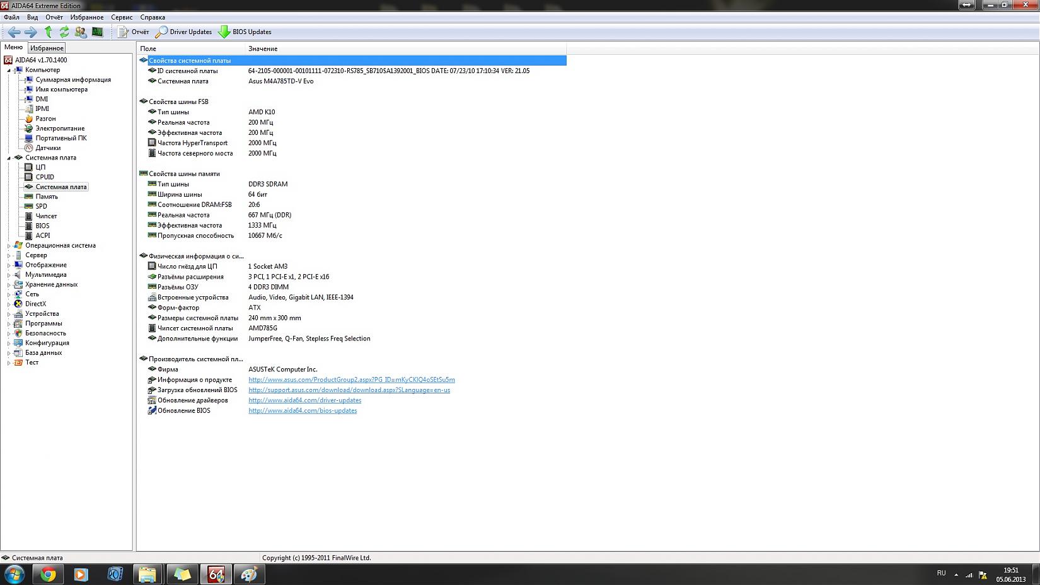Refresh the page with the green arrows icon
The image size is (1040, 585).
coord(64,32)
